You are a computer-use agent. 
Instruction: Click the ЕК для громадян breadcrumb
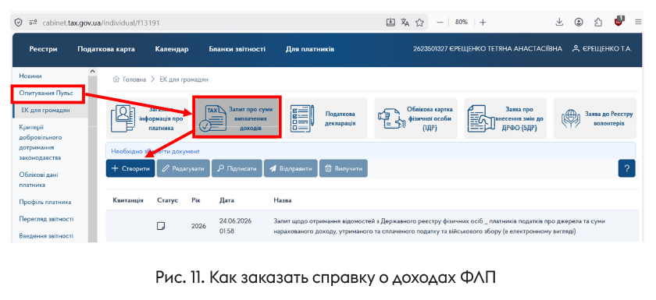coord(184,79)
